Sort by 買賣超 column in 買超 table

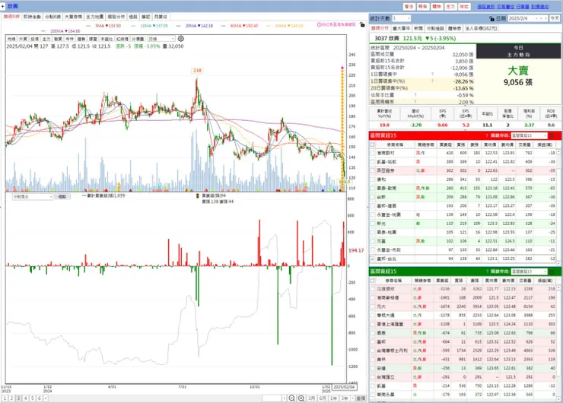[446, 144]
